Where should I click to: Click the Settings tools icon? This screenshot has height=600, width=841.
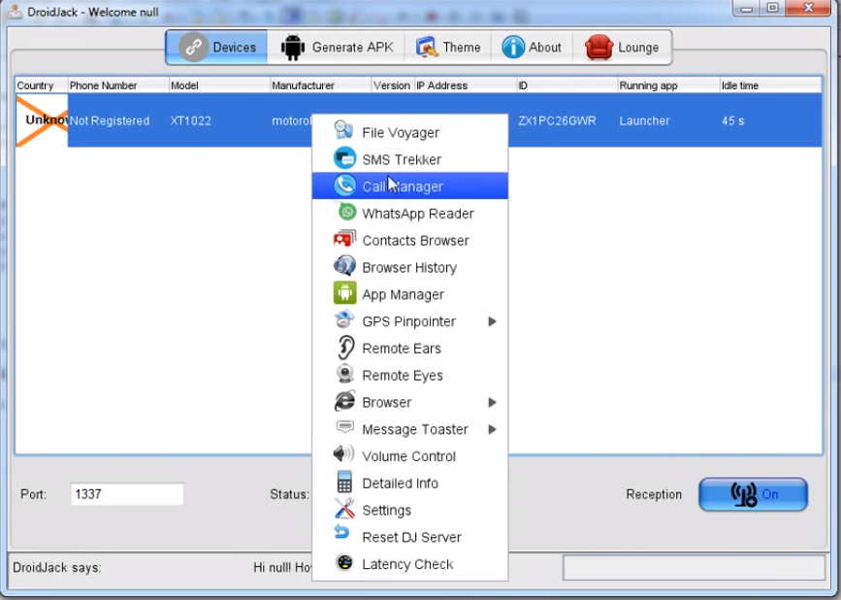(344, 508)
